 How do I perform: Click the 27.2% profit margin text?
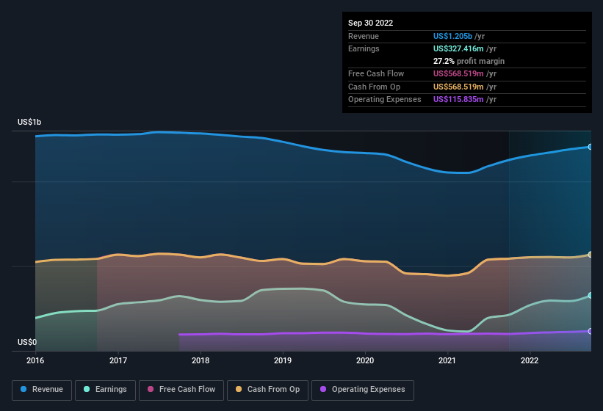pyautogui.click(x=469, y=61)
